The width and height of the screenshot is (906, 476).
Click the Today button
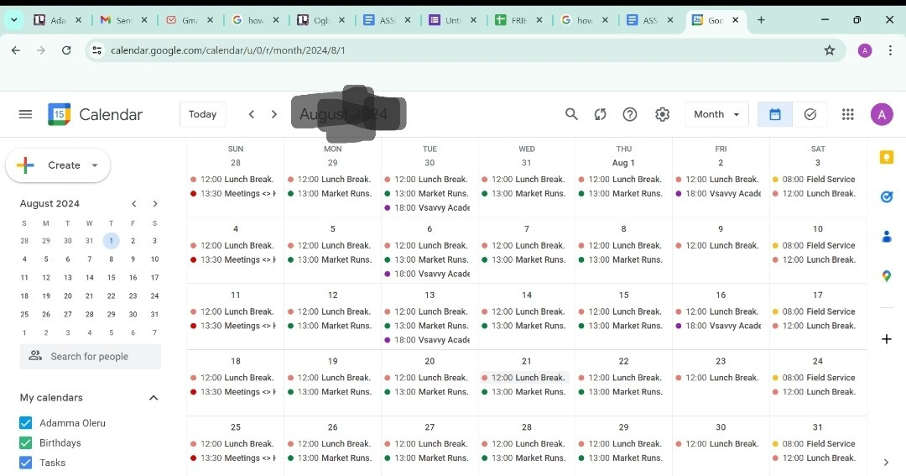point(202,114)
